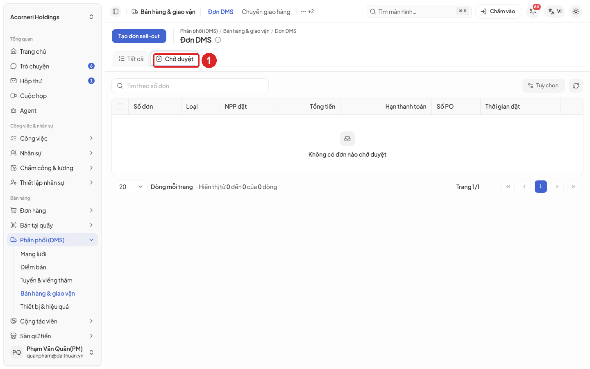The image size is (590, 369).
Task: Collapse the Phân phối (DMS) section
Action: 52,240
